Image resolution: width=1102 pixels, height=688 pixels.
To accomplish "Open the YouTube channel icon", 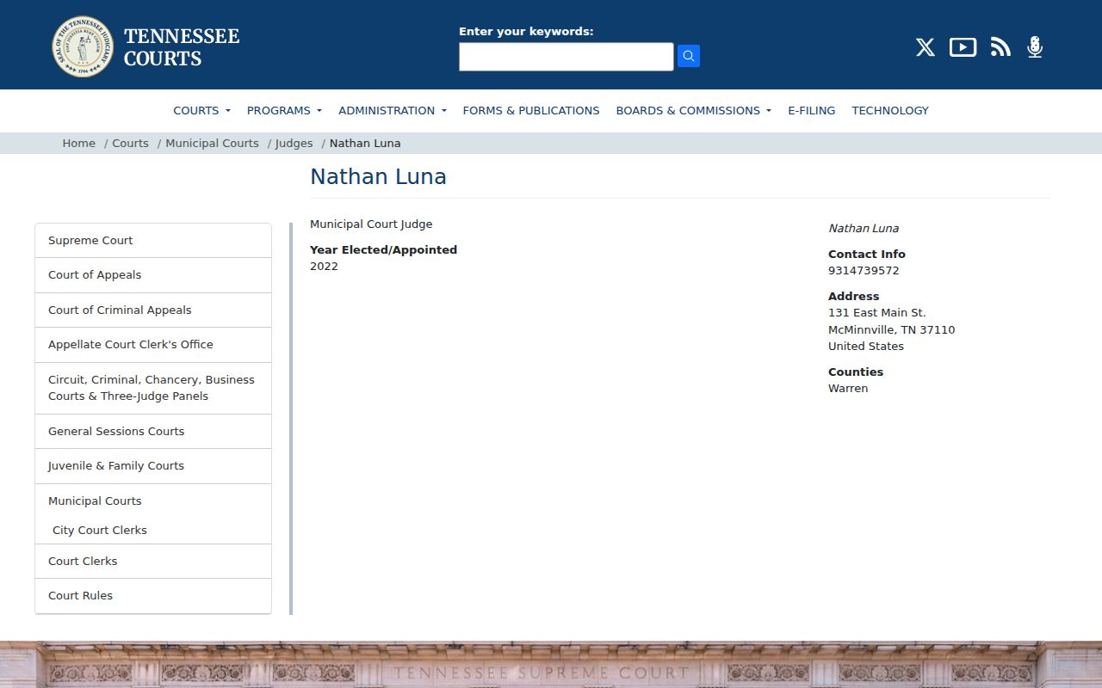I will (x=963, y=47).
